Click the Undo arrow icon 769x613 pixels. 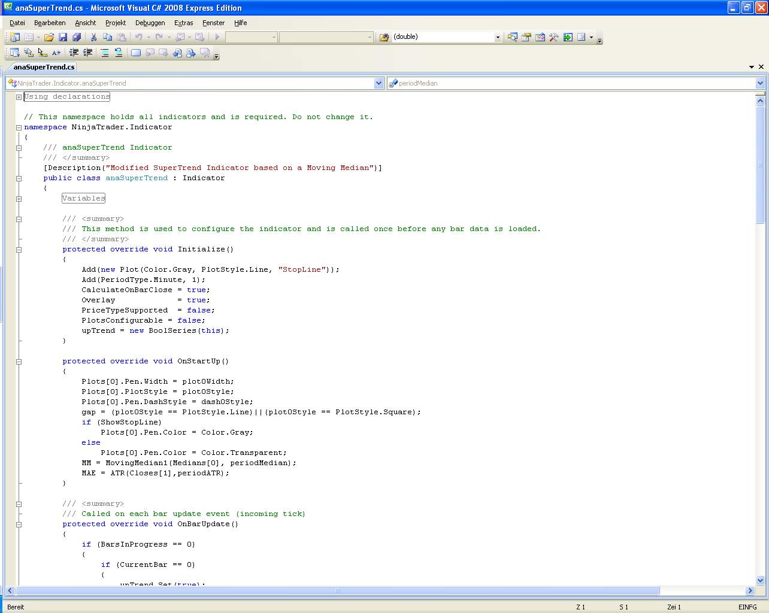pyautogui.click(x=139, y=37)
